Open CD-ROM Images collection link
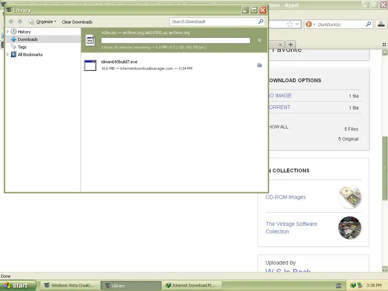 (x=286, y=197)
